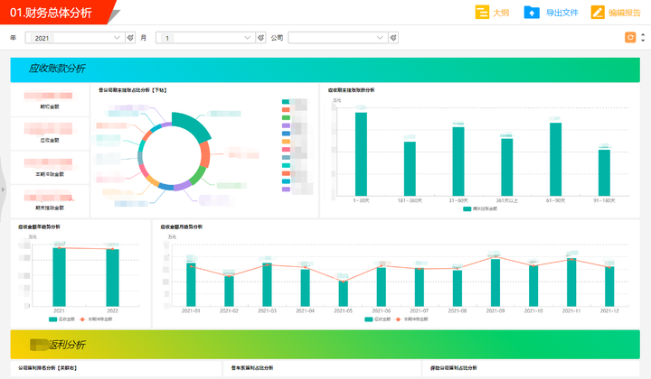This screenshot has height=379, width=651.
Task: Open the 月 dropdown showing 1
Action: point(205,38)
